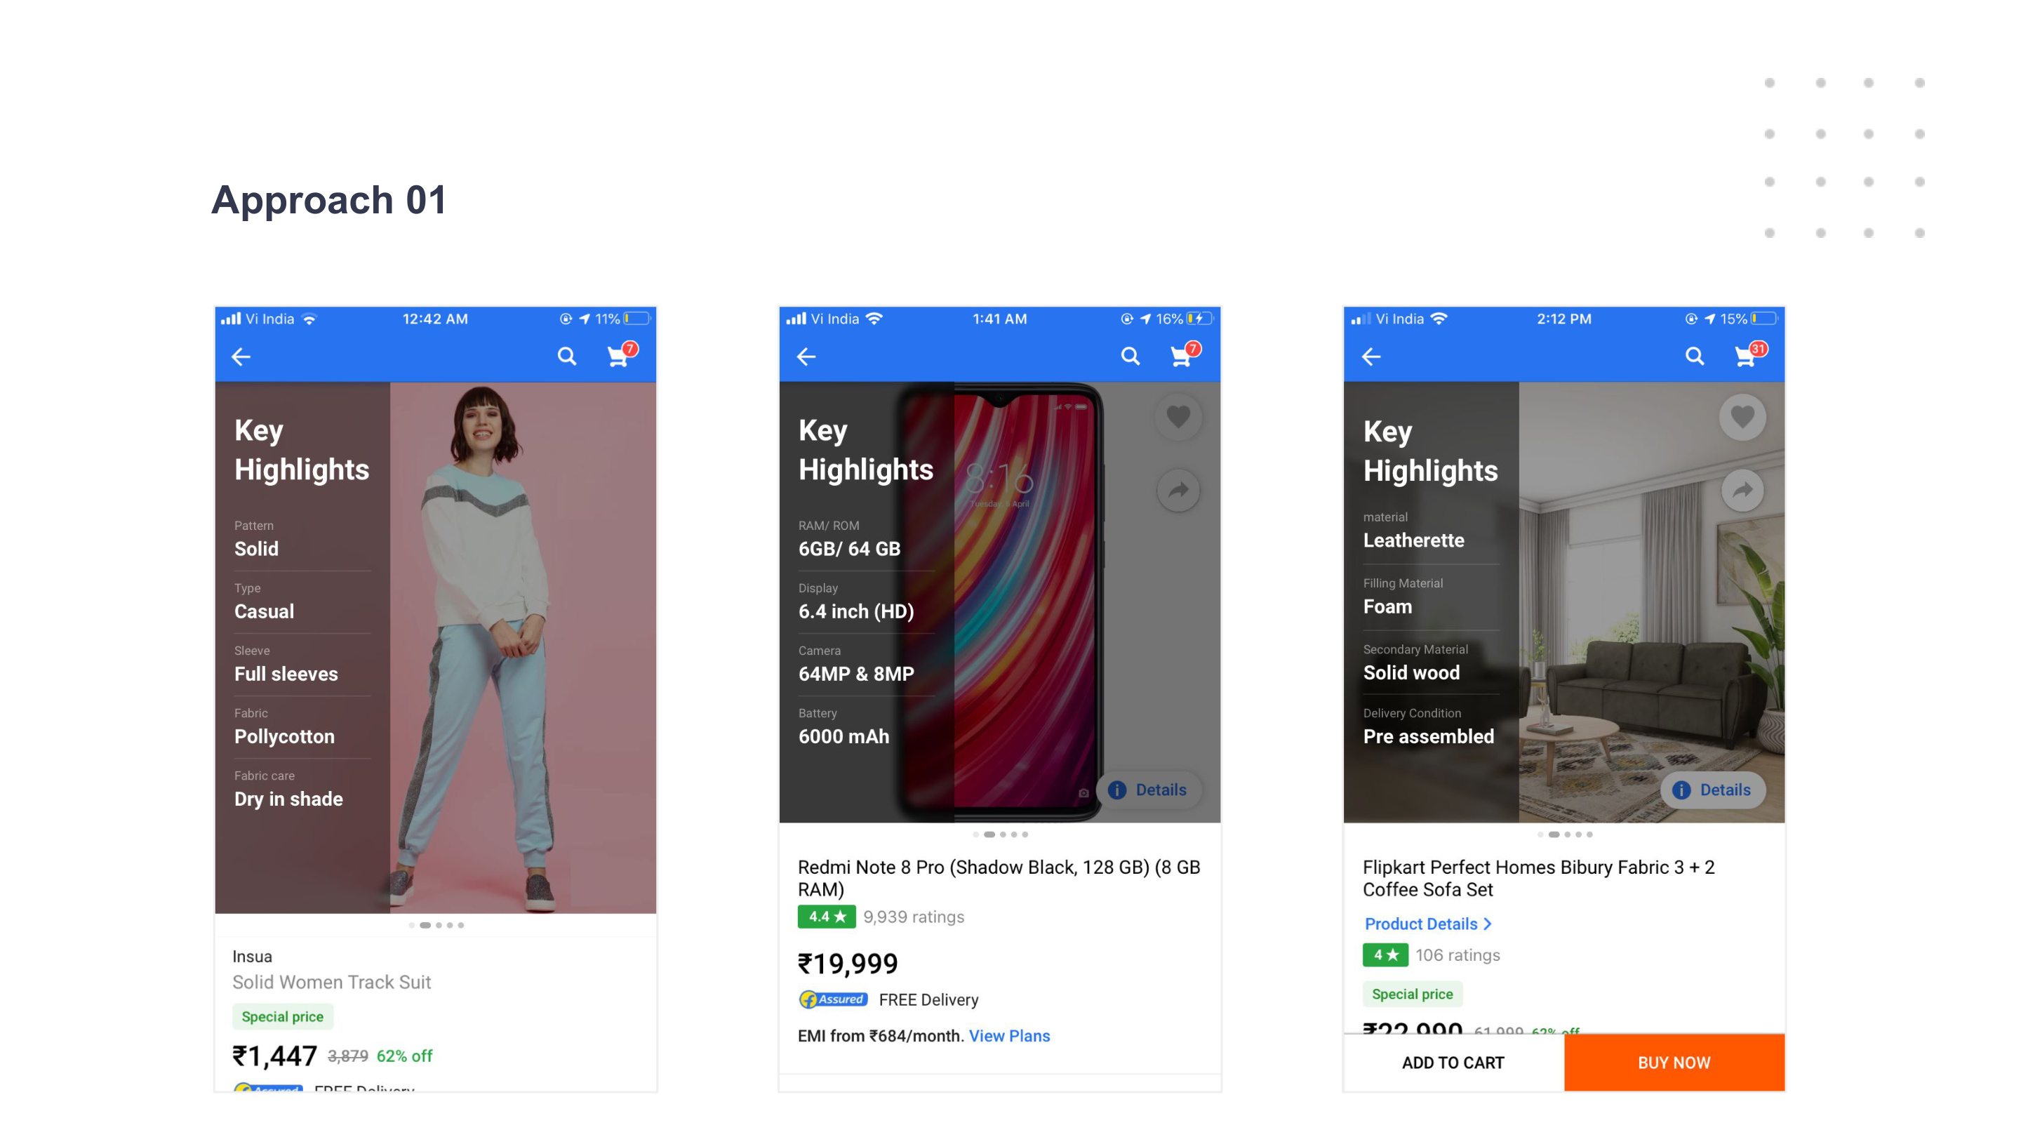
Task: Click the '6000 mAh' battery highlight
Action: pos(843,737)
